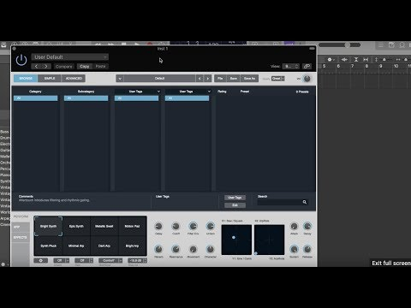Click the File button

click(x=220, y=79)
